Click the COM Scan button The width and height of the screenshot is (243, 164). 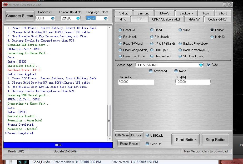[122, 135]
